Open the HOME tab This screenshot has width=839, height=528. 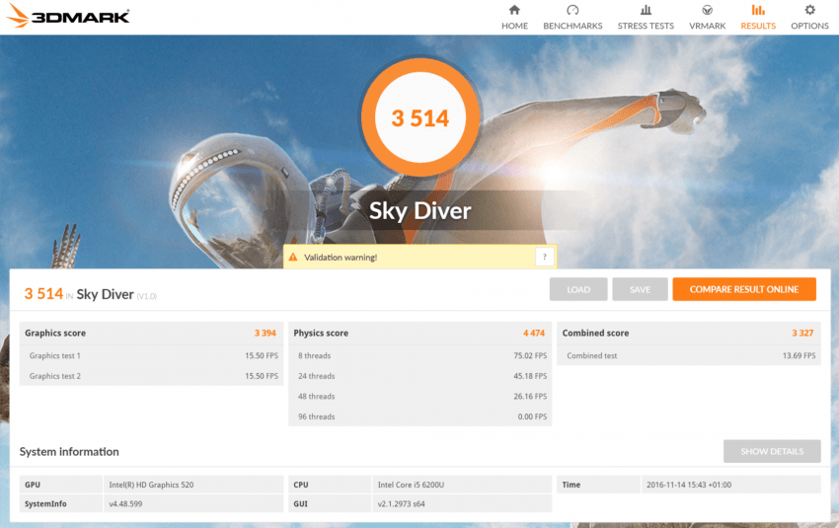[x=514, y=26]
